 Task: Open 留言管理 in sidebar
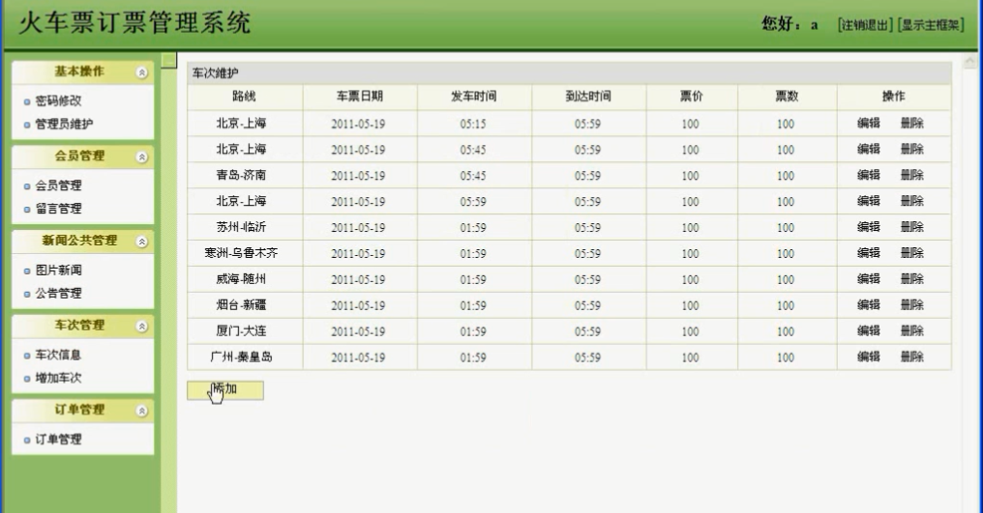coord(58,209)
